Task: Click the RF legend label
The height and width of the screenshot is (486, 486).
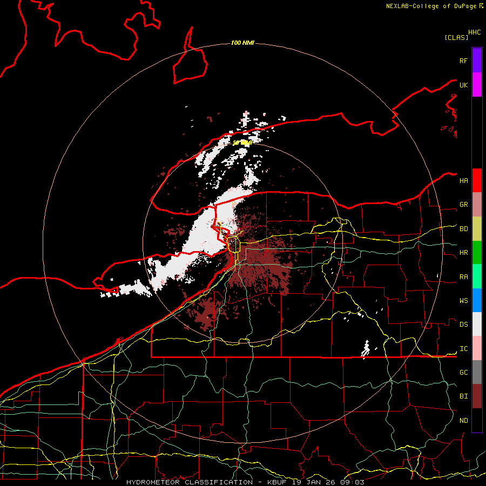Action: 463,60
